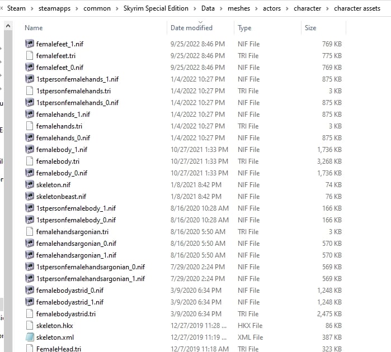Expand breadcrumb chevron after steamapps
The height and width of the screenshot is (352, 391).
click(77, 8)
